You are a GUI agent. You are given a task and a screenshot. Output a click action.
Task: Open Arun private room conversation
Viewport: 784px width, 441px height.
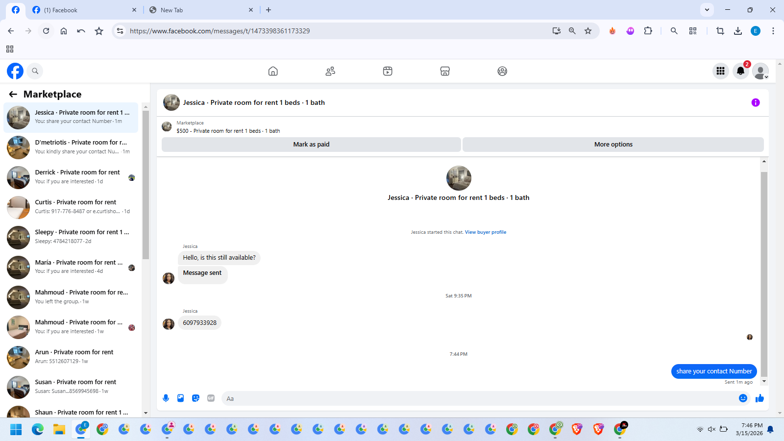[71, 357]
